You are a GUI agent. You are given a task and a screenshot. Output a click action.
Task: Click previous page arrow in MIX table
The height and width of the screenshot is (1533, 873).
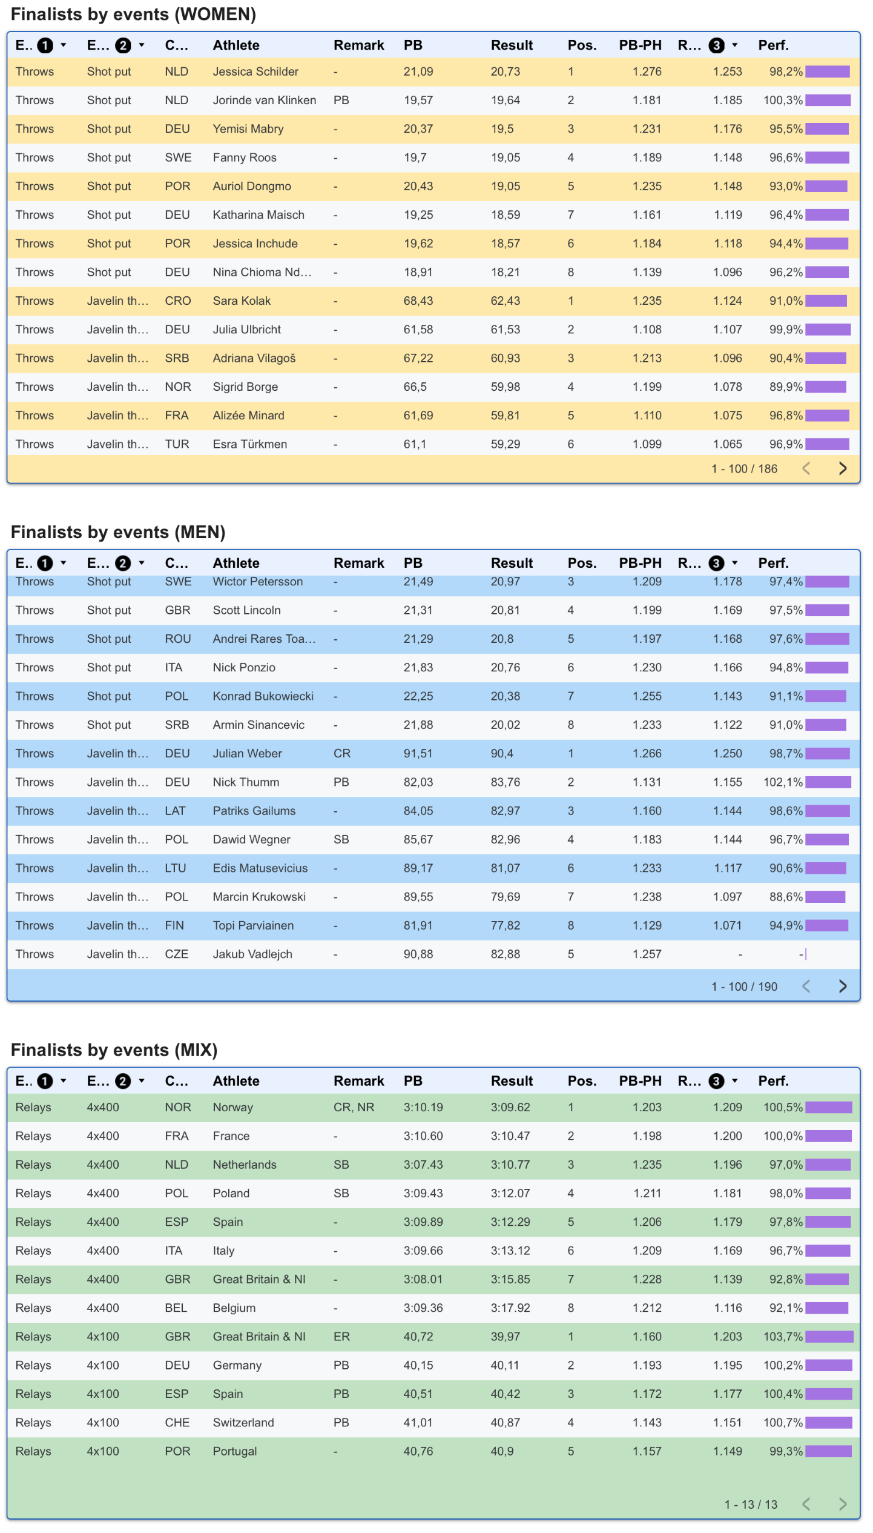coord(806,1505)
